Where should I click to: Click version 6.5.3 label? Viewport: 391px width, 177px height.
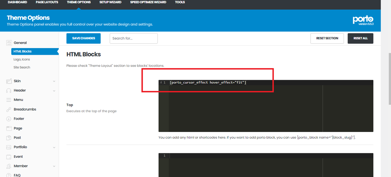pyautogui.click(x=366, y=24)
